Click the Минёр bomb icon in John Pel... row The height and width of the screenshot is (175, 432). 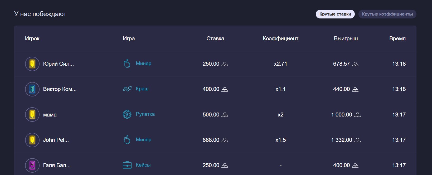[127, 140]
